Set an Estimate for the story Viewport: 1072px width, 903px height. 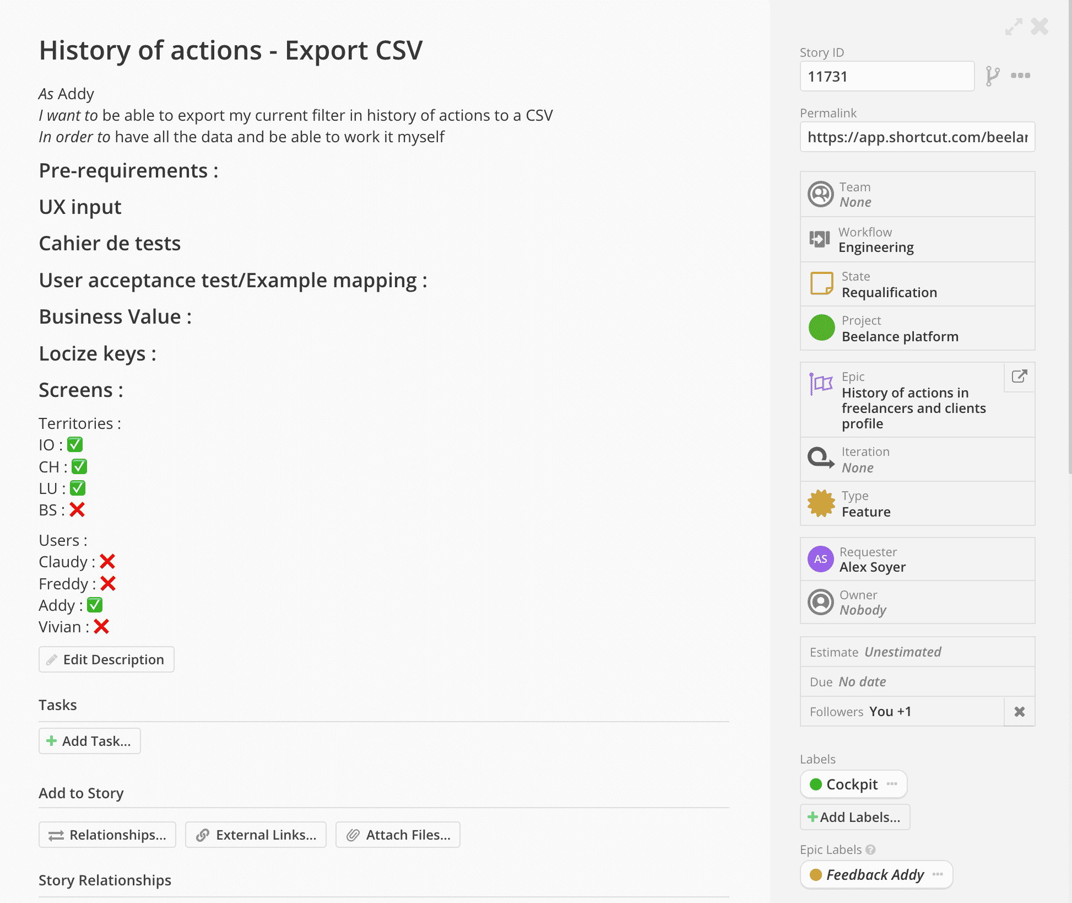pyautogui.click(x=903, y=652)
